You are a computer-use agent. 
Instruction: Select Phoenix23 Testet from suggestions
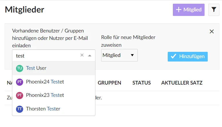point(54,95)
